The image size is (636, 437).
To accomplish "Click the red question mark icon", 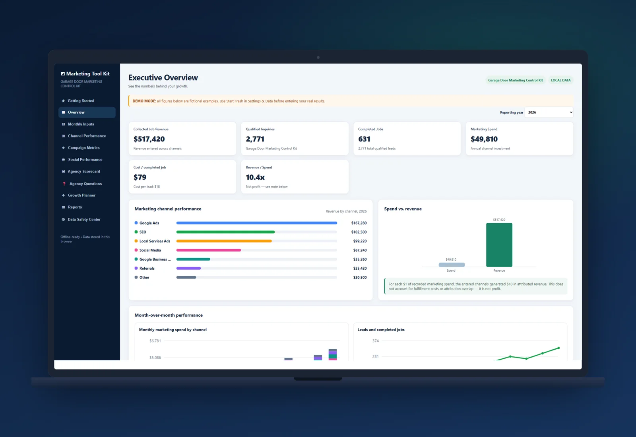I will coord(64,184).
